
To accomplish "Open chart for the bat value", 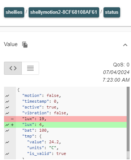I will pos(7,131).
